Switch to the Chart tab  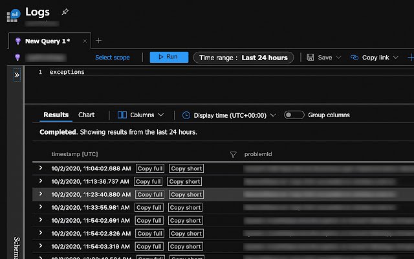86,115
